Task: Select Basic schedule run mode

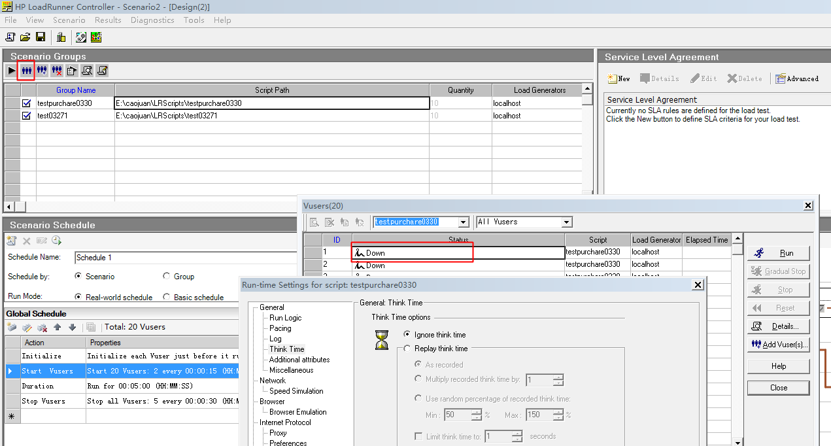Action: pos(166,297)
